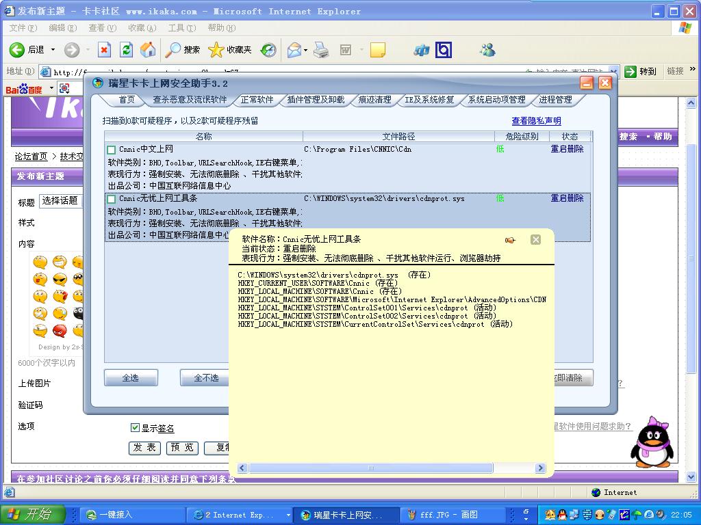
Task: Open the Mail envelope icon
Action: click(294, 49)
